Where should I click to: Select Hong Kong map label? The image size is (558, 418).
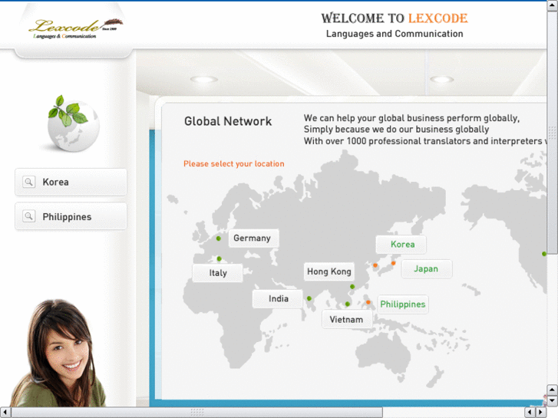(329, 272)
